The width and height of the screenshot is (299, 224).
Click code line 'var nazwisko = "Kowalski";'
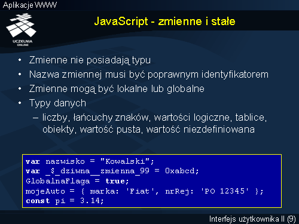90,161
